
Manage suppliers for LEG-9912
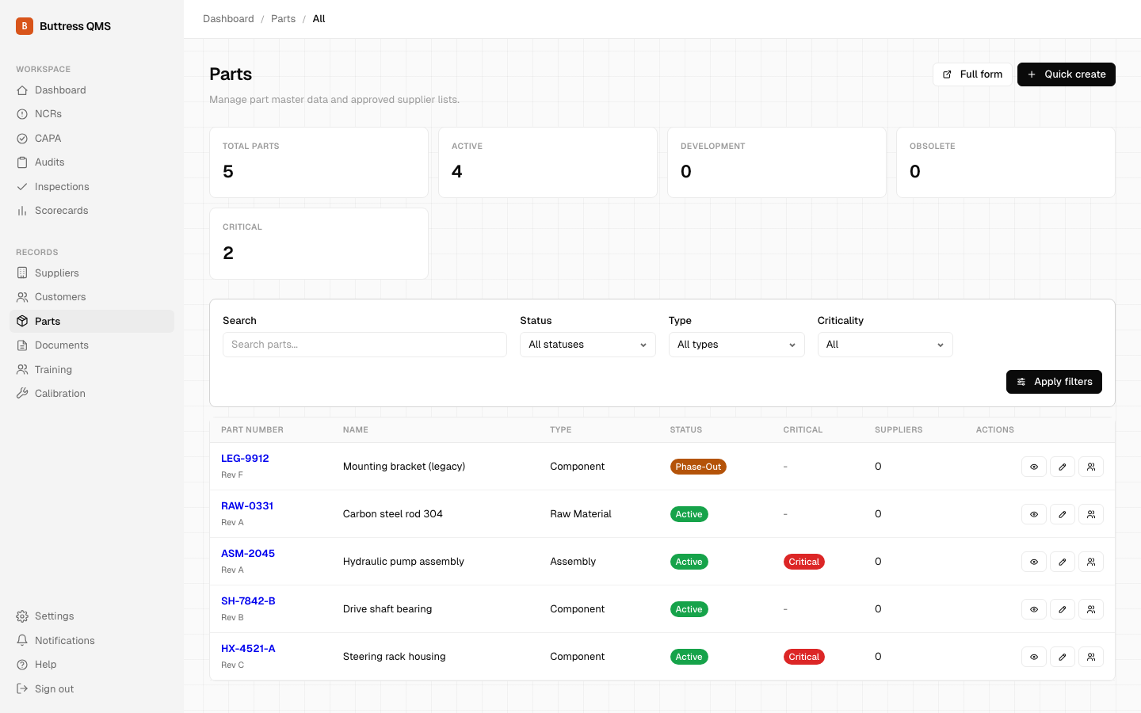(x=1091, y=467)
